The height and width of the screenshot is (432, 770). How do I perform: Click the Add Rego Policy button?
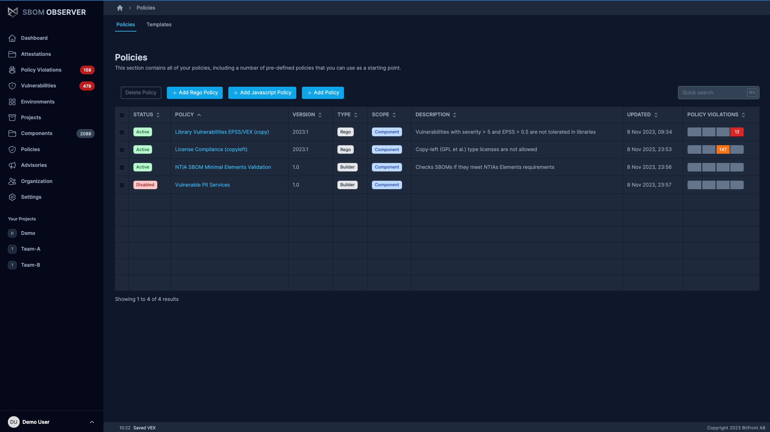[x=195, y=93]
